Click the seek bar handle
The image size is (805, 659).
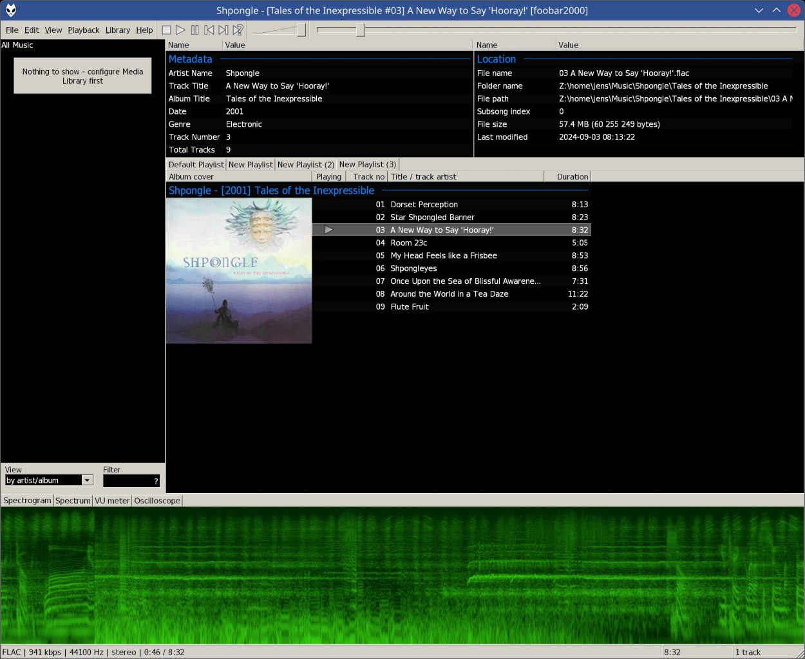[361, 30]
